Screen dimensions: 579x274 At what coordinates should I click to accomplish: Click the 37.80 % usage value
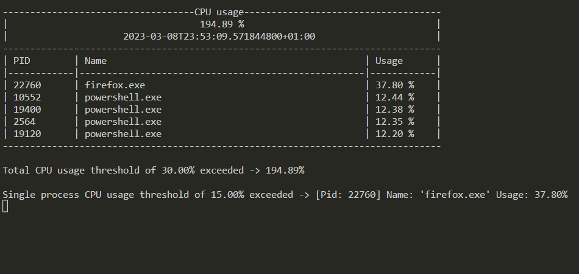pyautogui.click(x=394, y=85)
